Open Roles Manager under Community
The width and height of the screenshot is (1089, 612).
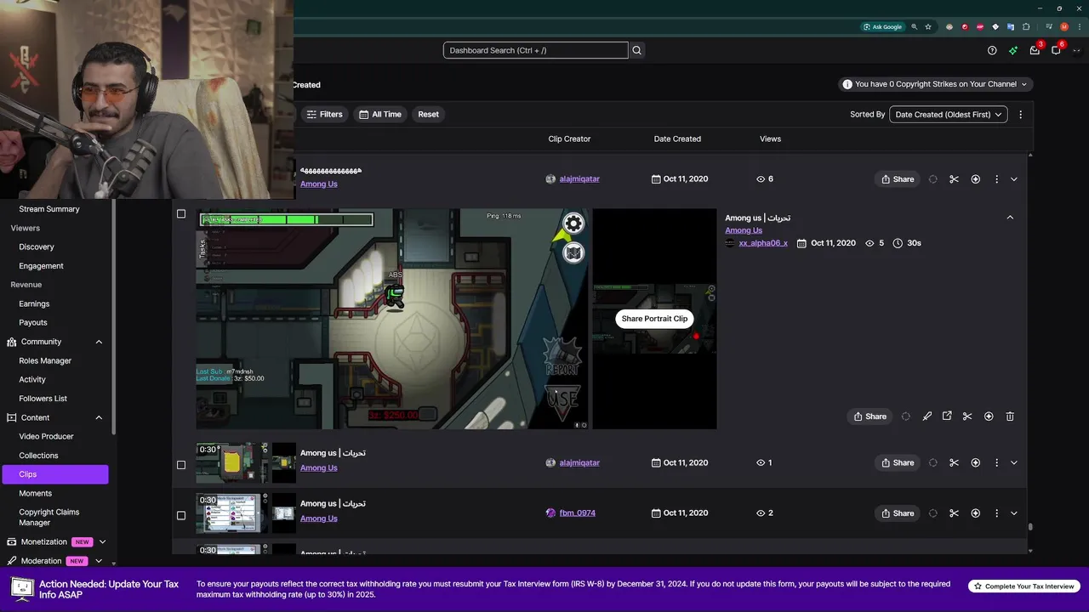click(x=45, y=360)
